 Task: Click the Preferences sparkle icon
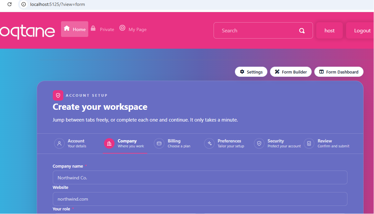[209, 143]
